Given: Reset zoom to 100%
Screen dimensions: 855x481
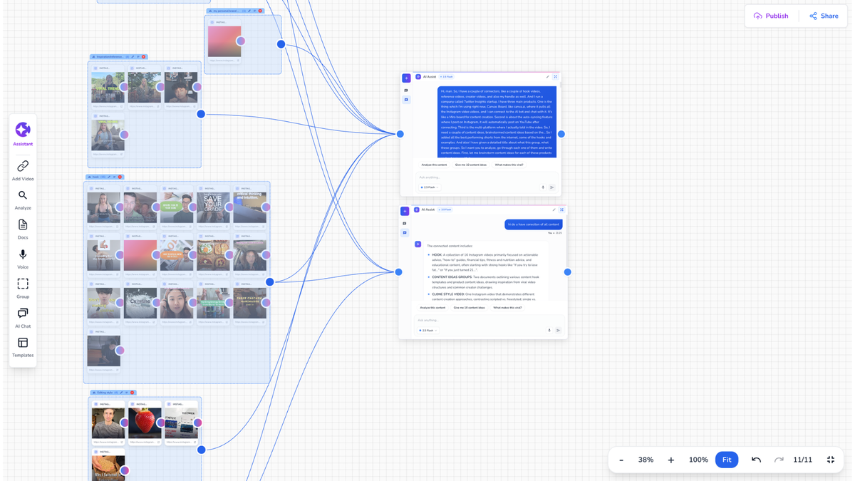Looking at the screenshot, I should tap(698, 460).
